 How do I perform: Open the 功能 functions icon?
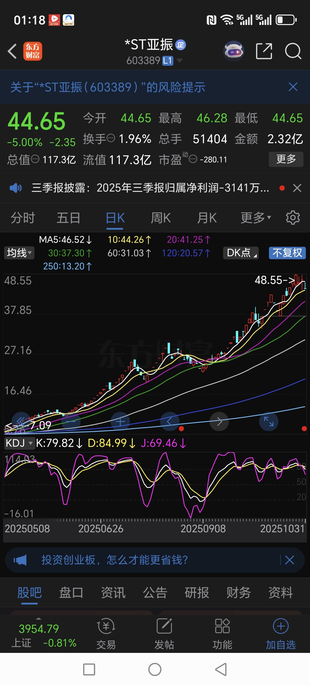tap(222, 634)
